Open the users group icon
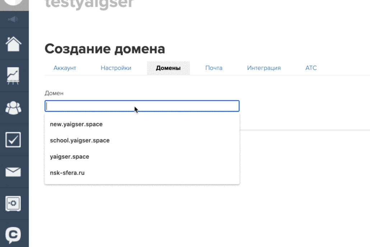The height and width of the screenshot is (247, 370). [x=14, y=108]
